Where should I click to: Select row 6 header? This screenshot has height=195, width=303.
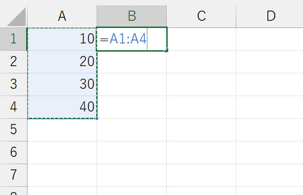(x=14, y=153)
